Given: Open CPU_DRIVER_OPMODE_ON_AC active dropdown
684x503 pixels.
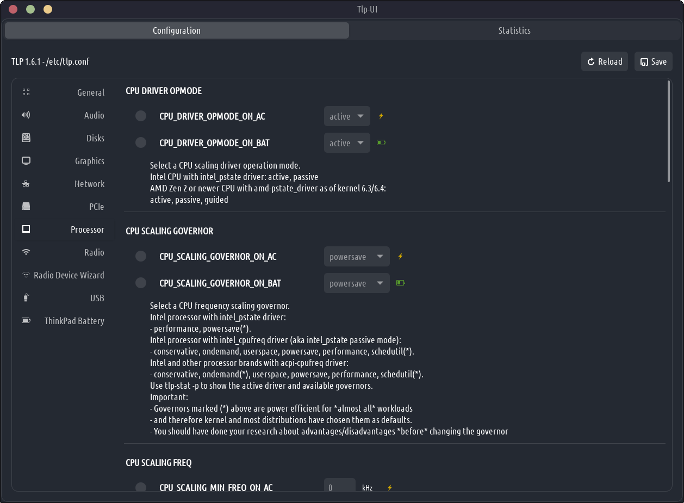Looking at the screenshot, I should pyautogui.click(x=347, y=116).
